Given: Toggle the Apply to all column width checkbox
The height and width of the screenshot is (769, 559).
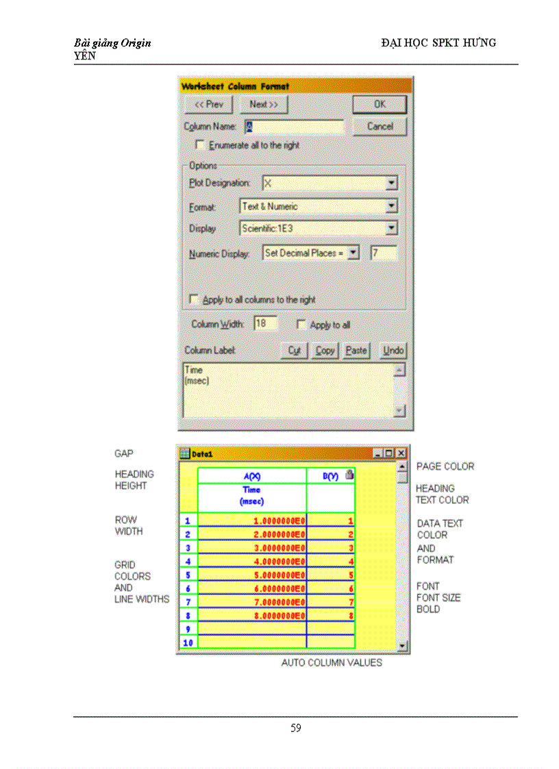Looking at the screenshot, I should 301,325.
